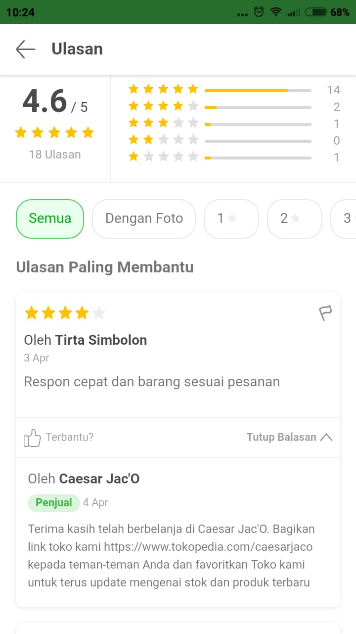
Task: Tap seller name Caesar Jac'O in reply
Action: pyautogui.click(x=99, y=479)
